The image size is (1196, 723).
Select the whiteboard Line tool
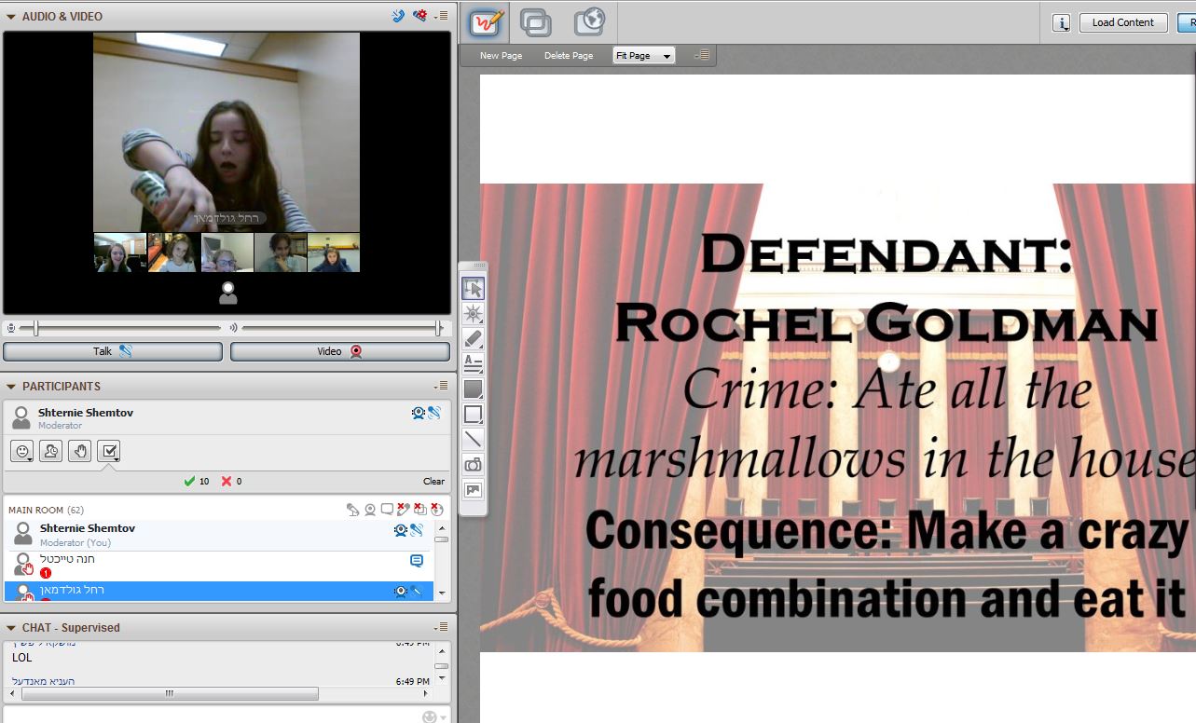474,440
